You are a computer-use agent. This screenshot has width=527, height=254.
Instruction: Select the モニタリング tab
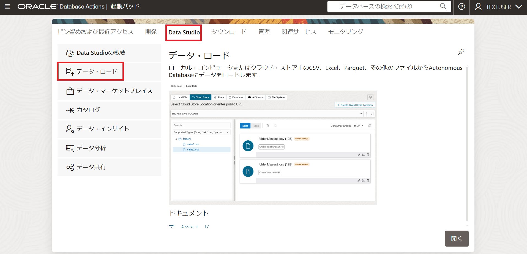pyautogui.click(x=345, y=32)
